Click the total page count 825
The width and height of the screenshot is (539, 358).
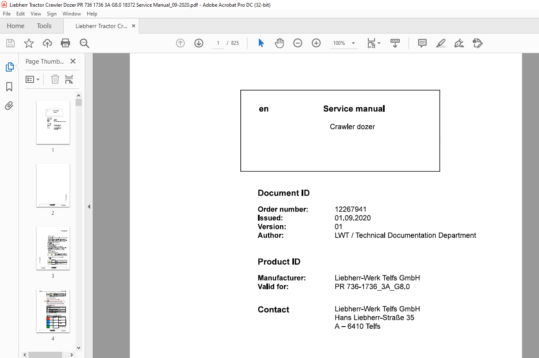pyautogui.click(x=235, y=43)
